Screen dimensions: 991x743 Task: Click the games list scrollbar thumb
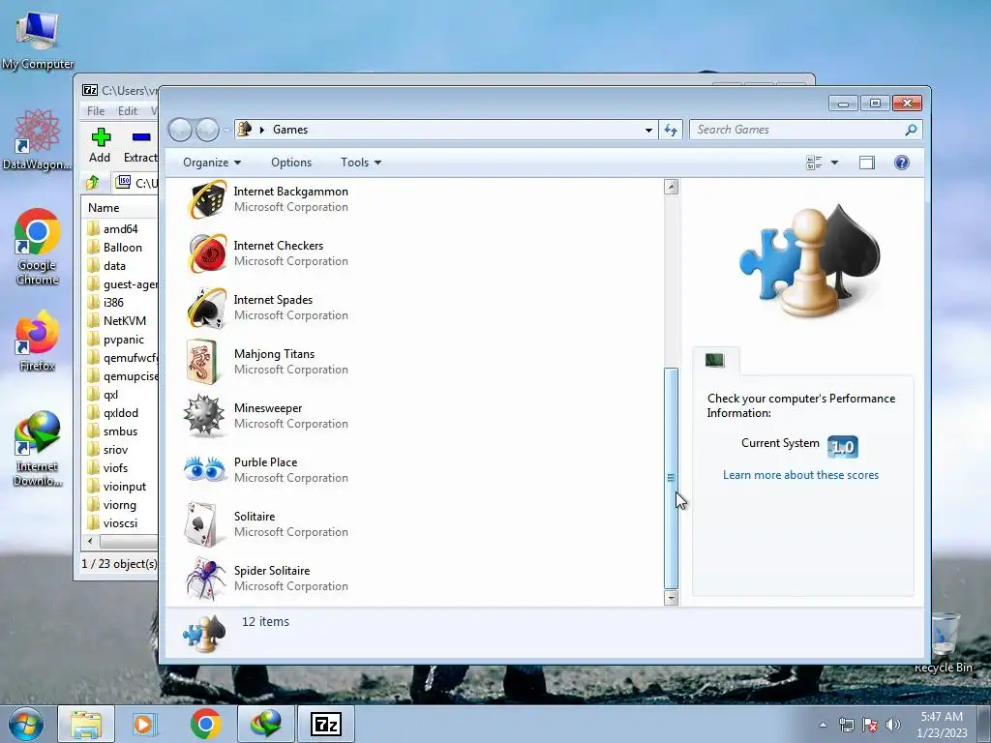tap(672, 478)
